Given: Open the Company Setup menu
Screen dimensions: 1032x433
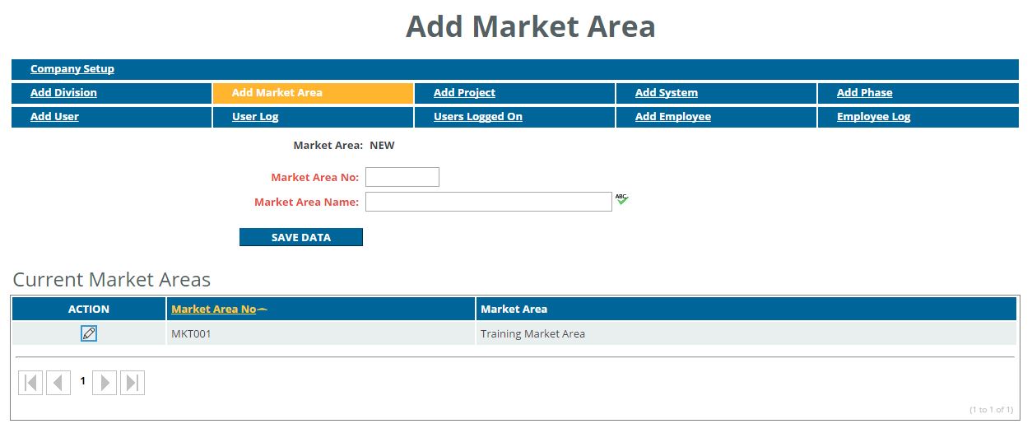Looking at the screenshot, I should pyautogui.click(x=72, y=69).
